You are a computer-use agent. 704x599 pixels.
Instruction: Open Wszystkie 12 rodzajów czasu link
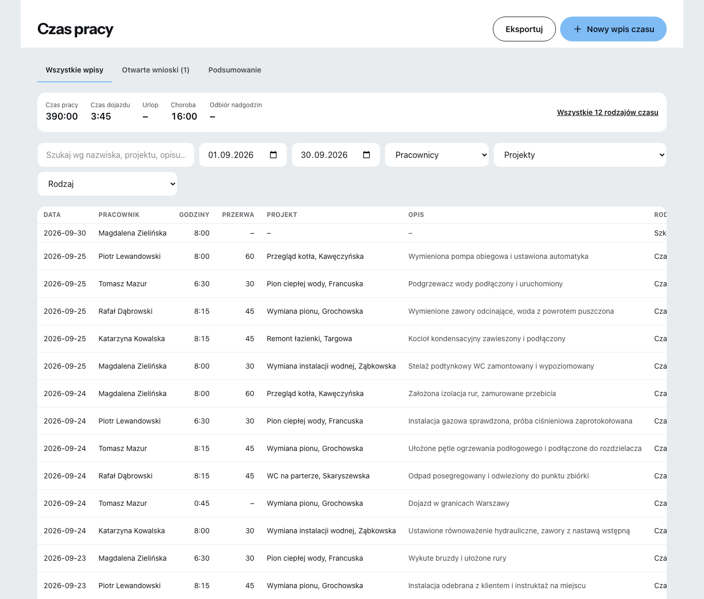(x=608, y=112)
